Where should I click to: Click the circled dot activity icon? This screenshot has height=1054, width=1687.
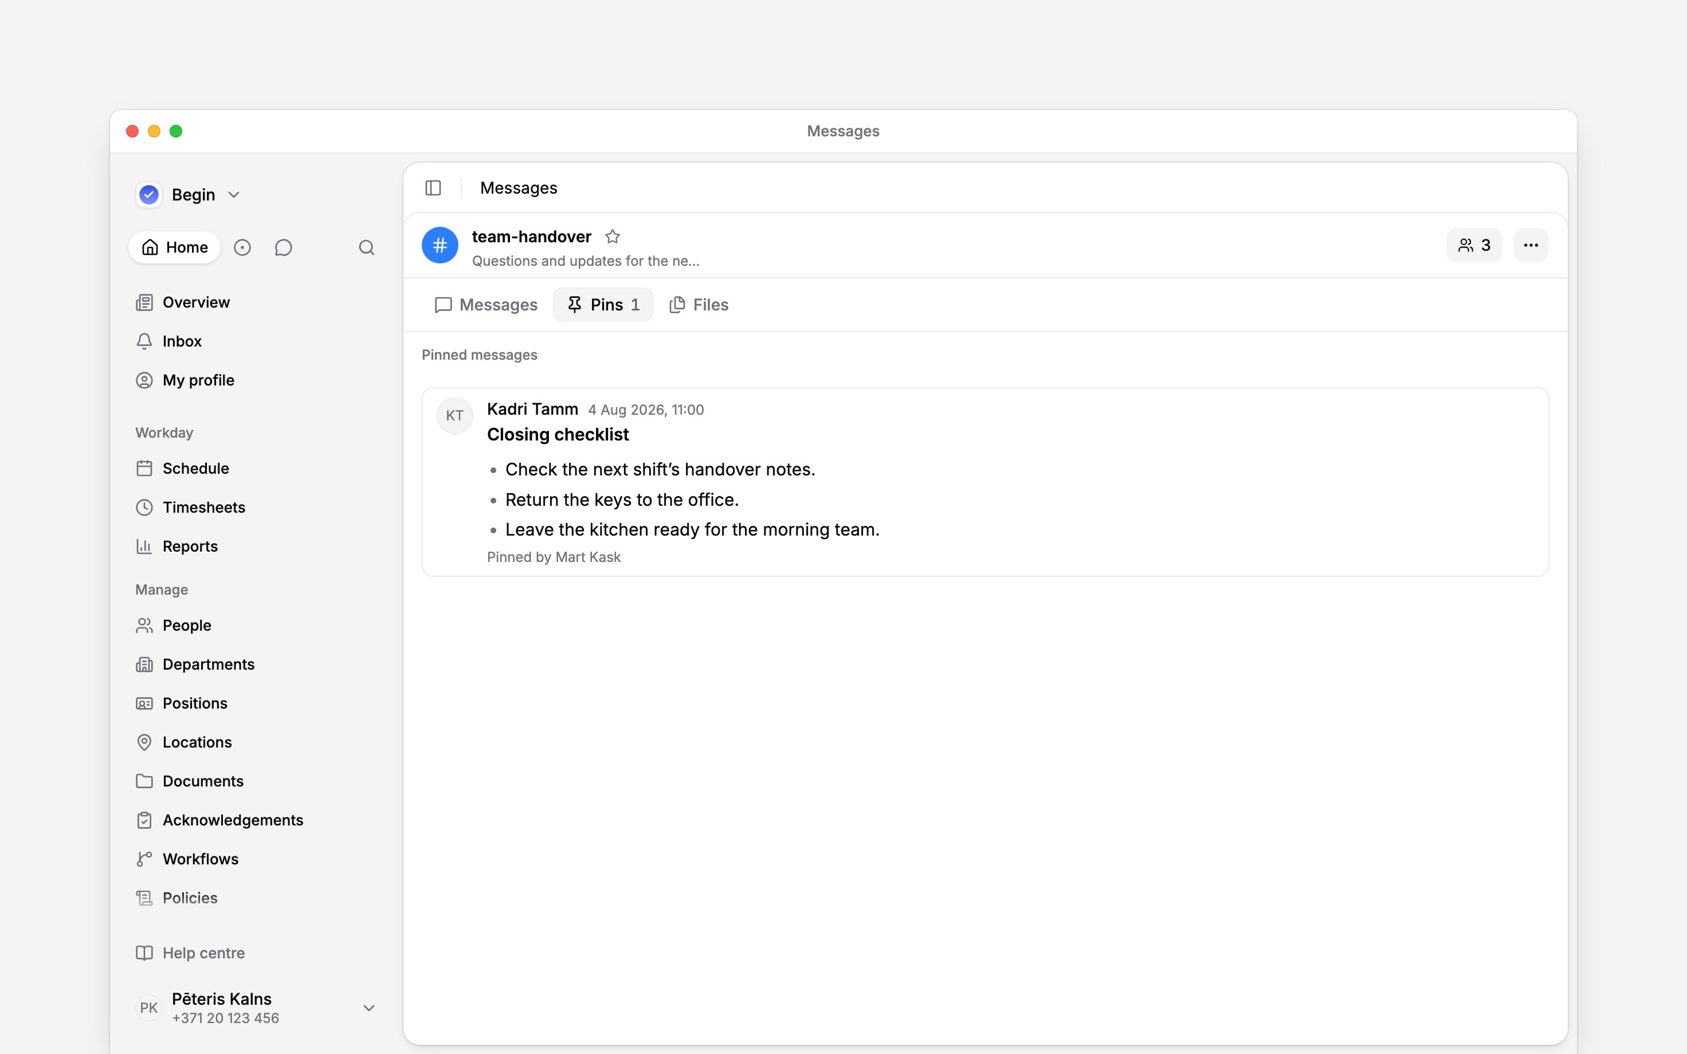242,247
